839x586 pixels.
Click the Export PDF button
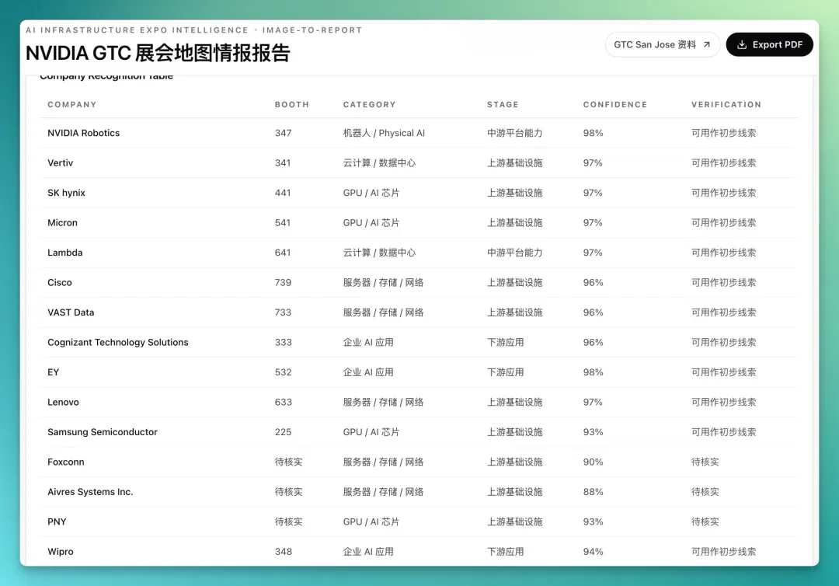point(769,44)
